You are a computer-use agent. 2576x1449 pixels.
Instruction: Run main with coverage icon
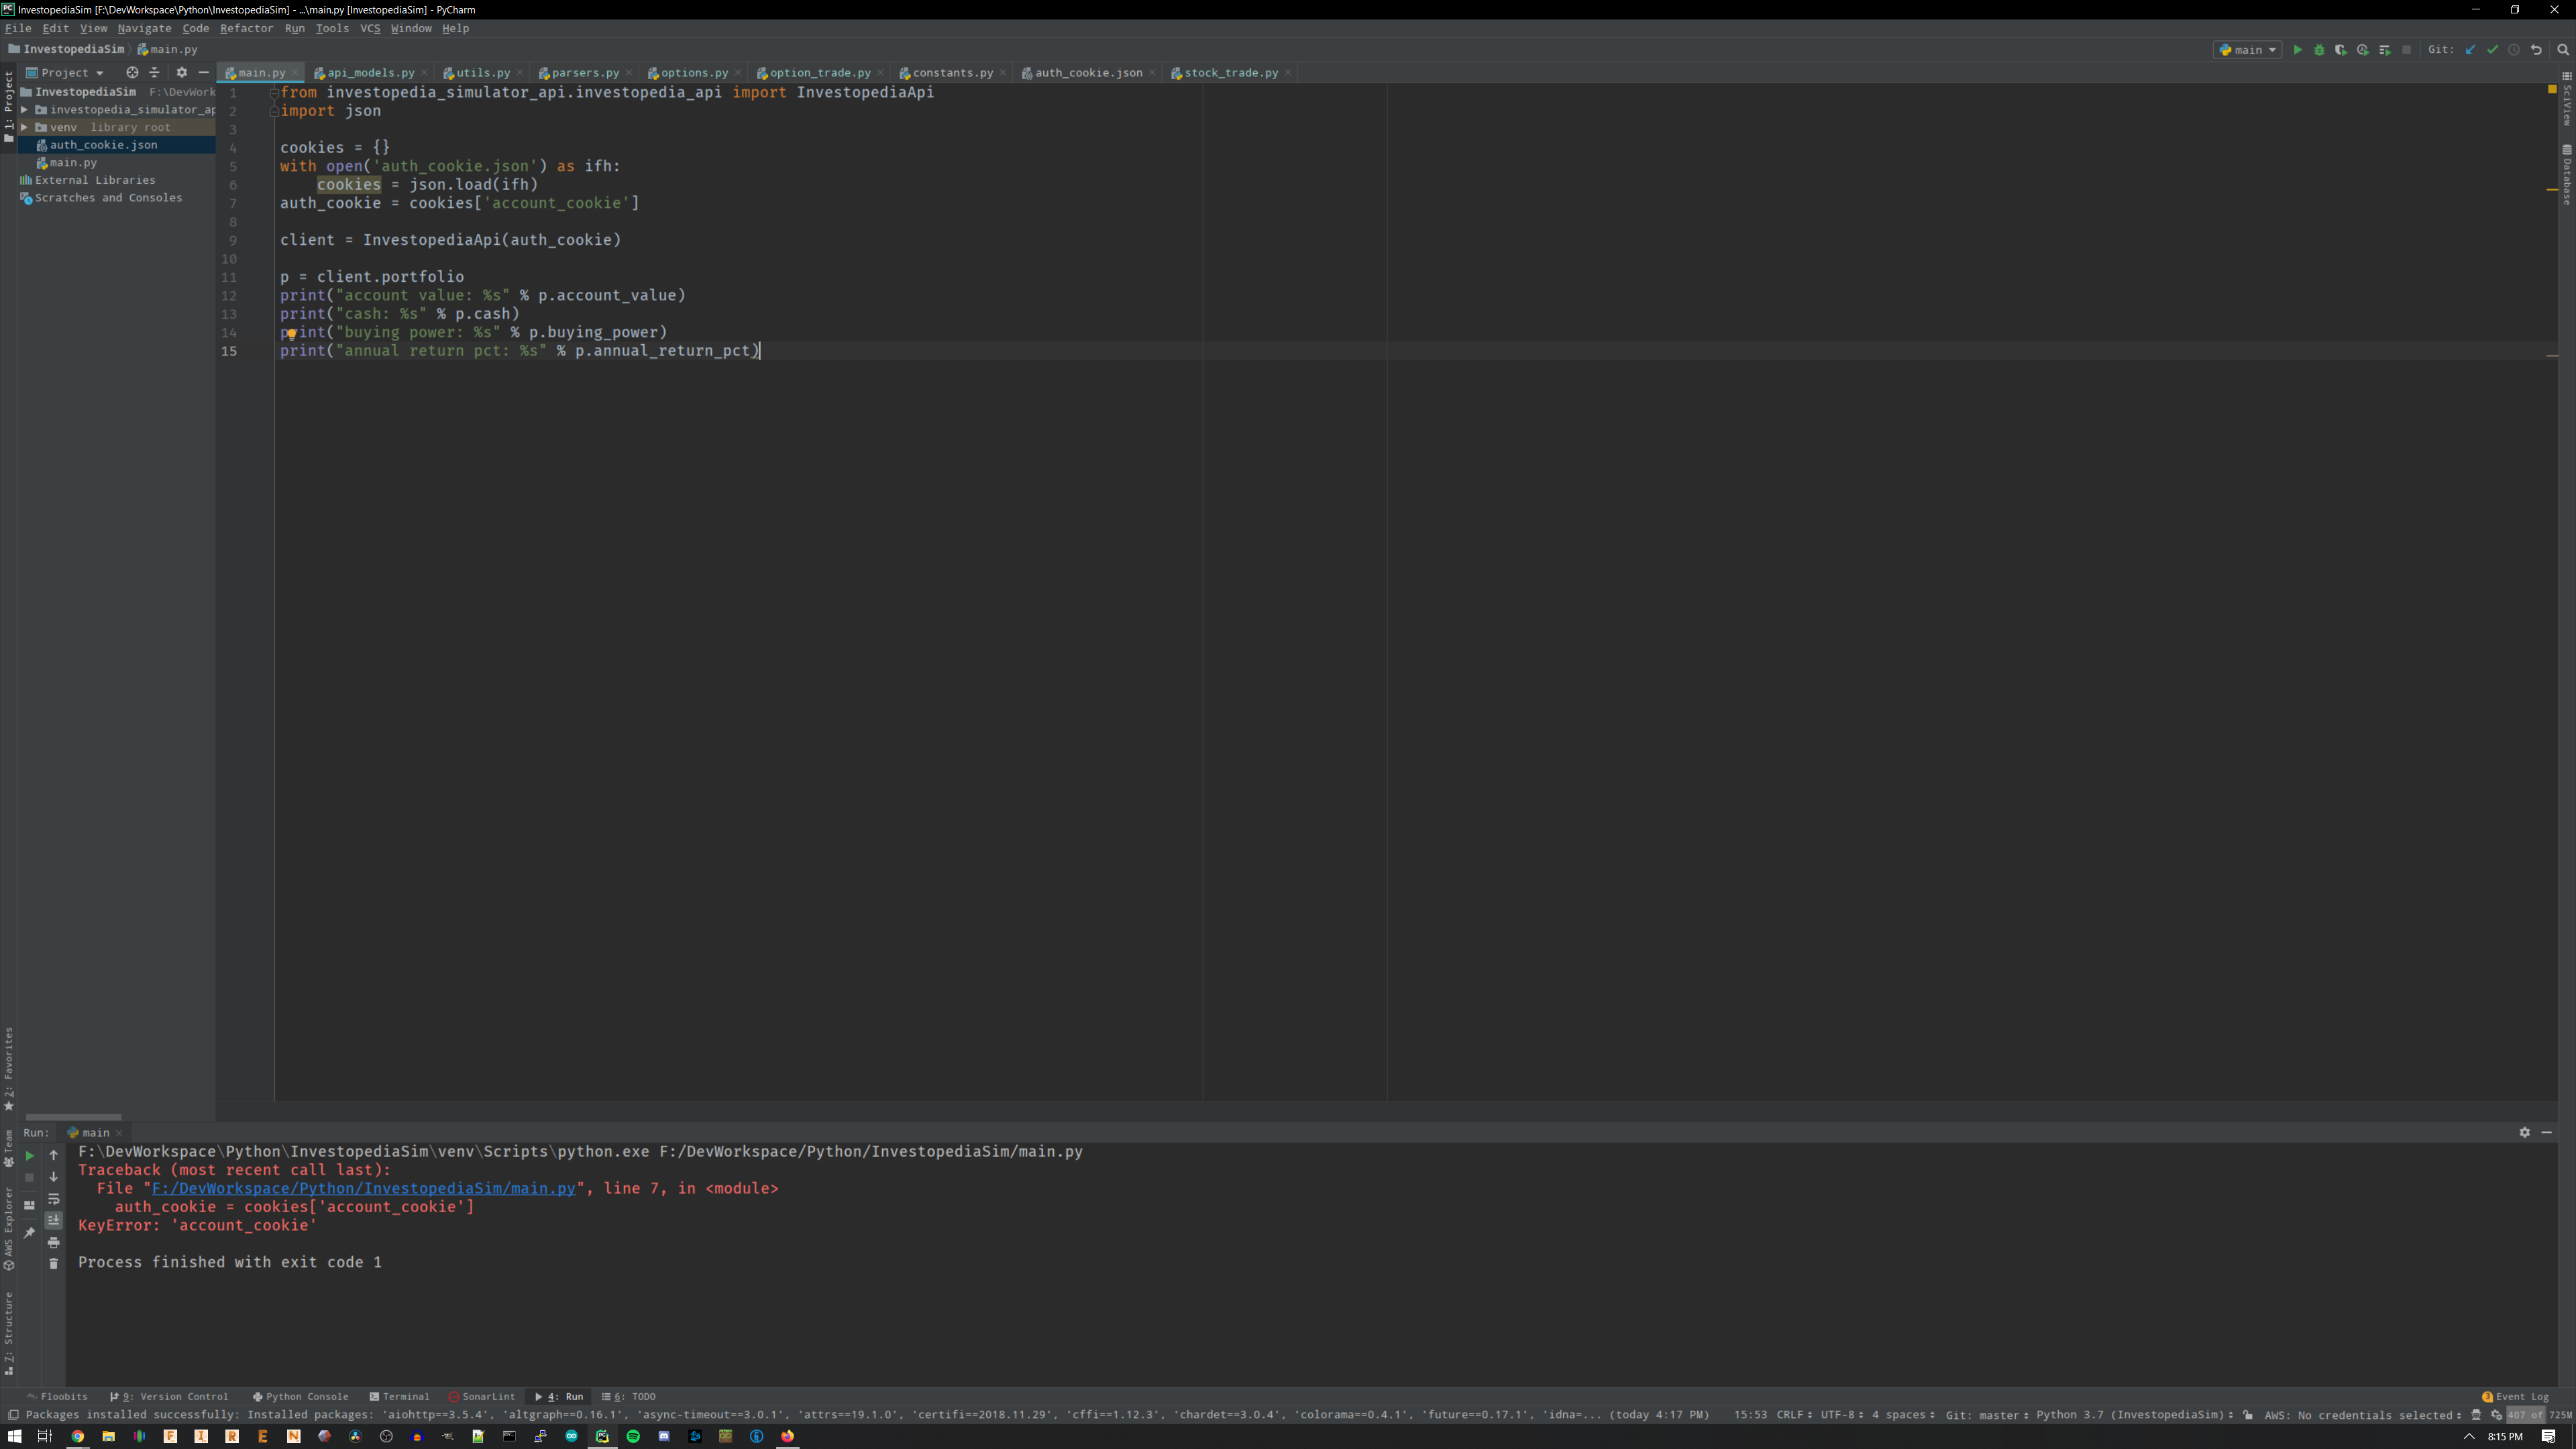click(x=2341, y=50)
